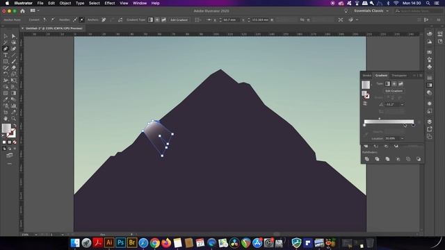Select the Zoom tool magnifier
The width and height of the screenshot is (445, 250).
pos(13,119)
